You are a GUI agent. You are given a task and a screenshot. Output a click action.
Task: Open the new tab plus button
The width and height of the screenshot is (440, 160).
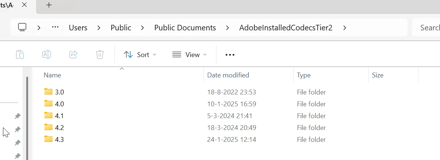(x=49, y=5)
